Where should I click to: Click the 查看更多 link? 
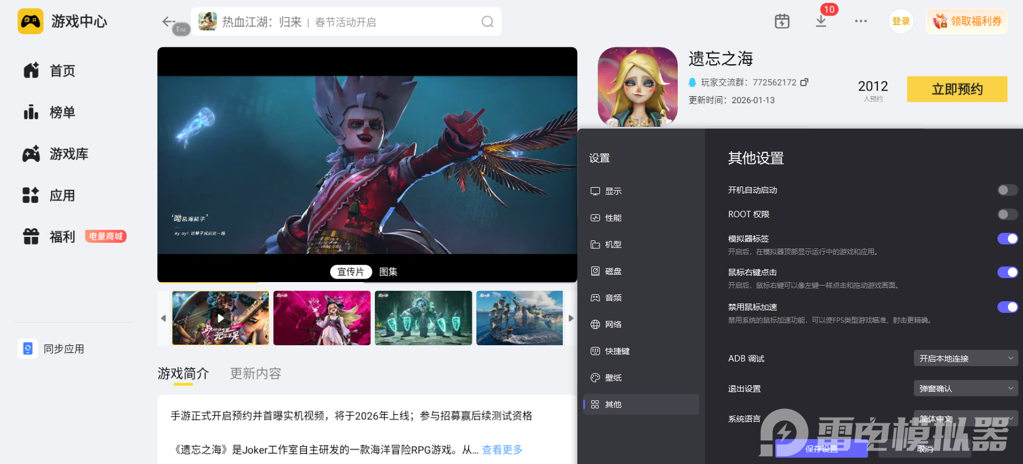[503, 450]
